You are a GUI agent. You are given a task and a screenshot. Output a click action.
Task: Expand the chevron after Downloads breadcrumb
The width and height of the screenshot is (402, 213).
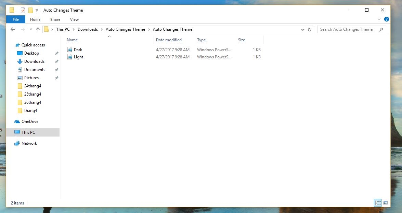[x=102, y=29]
